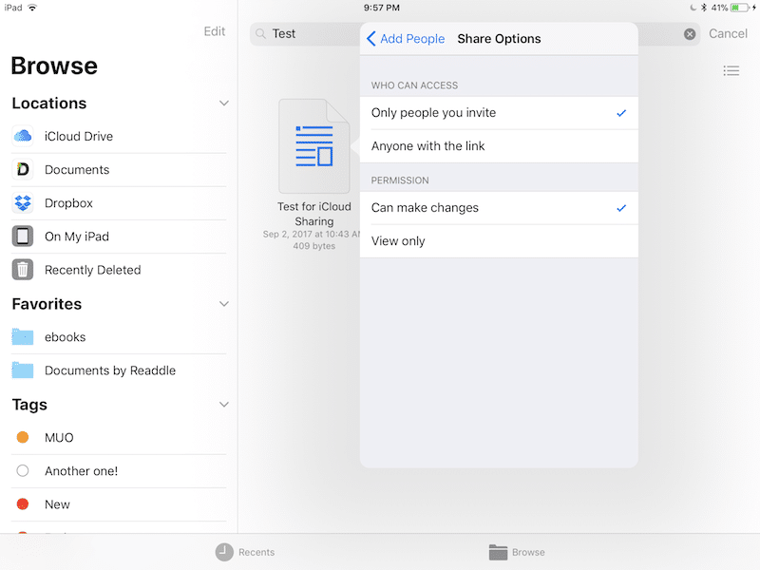
Task: Select the Dropbox icon in Locations
Action: tap(23, 203)
